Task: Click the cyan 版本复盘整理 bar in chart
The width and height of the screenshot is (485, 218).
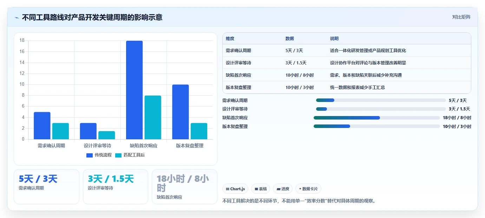Action: [x=199, y=131]
